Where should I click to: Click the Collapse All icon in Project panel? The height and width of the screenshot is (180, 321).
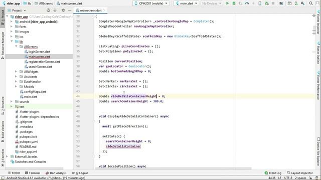pyautogui.click(x=55, y=10)
